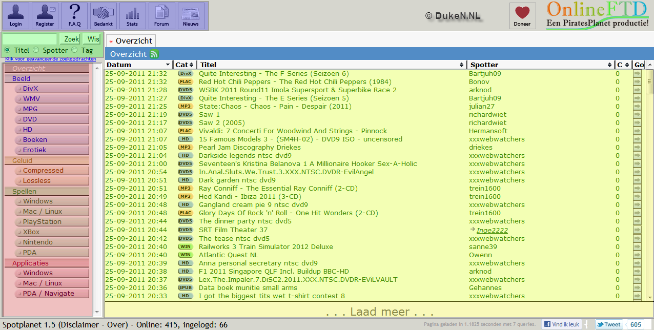Click Go arrow for Red Hot Chili Peppers row
654x330 pixels.
pos(637,82)
